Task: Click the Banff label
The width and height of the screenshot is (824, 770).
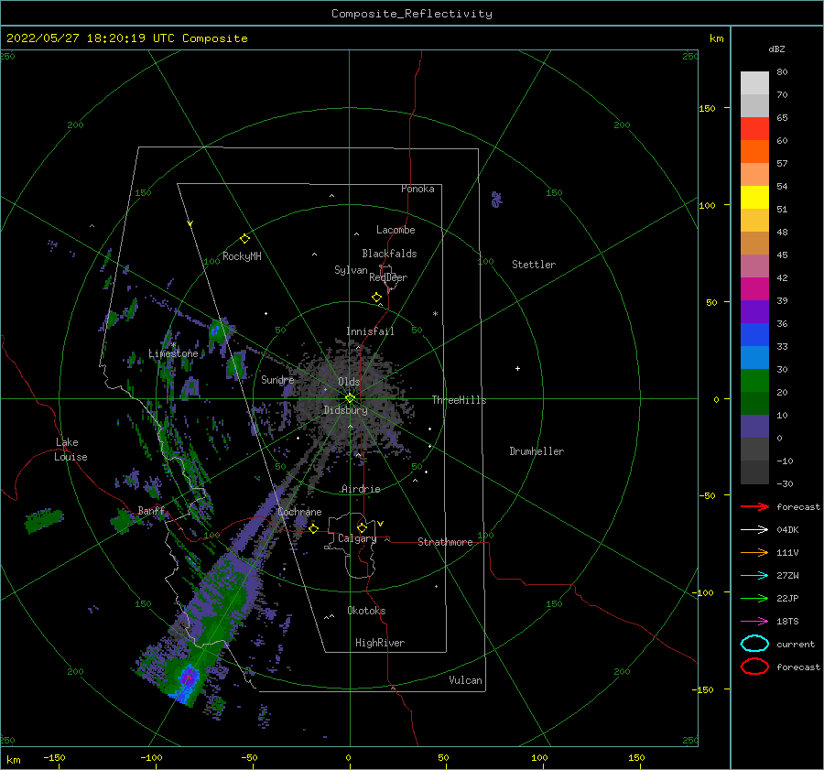Action: [x=151, y=510]
